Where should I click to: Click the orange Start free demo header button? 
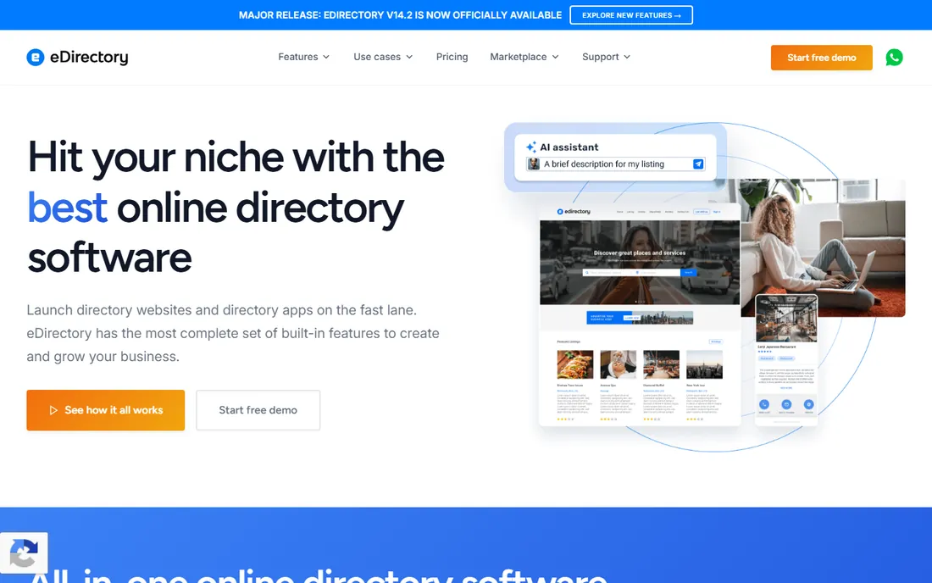point(822,58)
